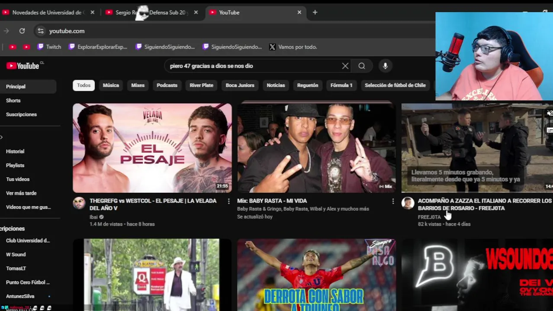
Task: Open Twitch bookmark
Action: [49, 47]
